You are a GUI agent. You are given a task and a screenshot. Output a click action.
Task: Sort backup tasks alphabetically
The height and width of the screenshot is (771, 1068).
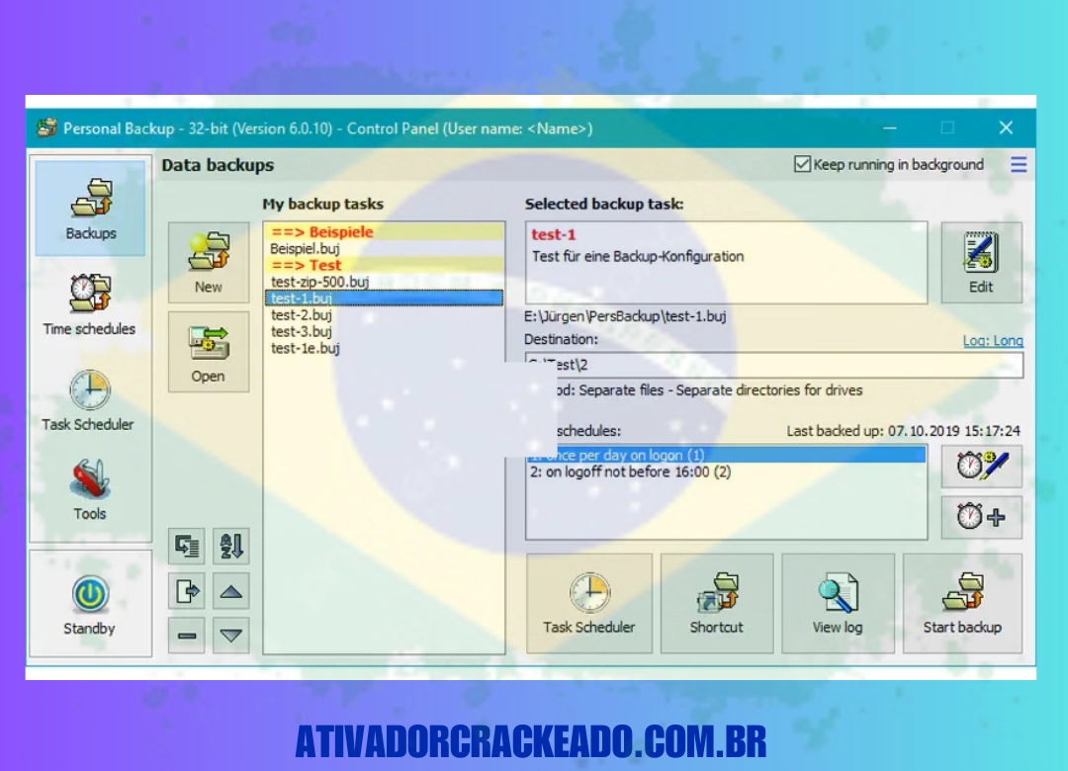230,546
